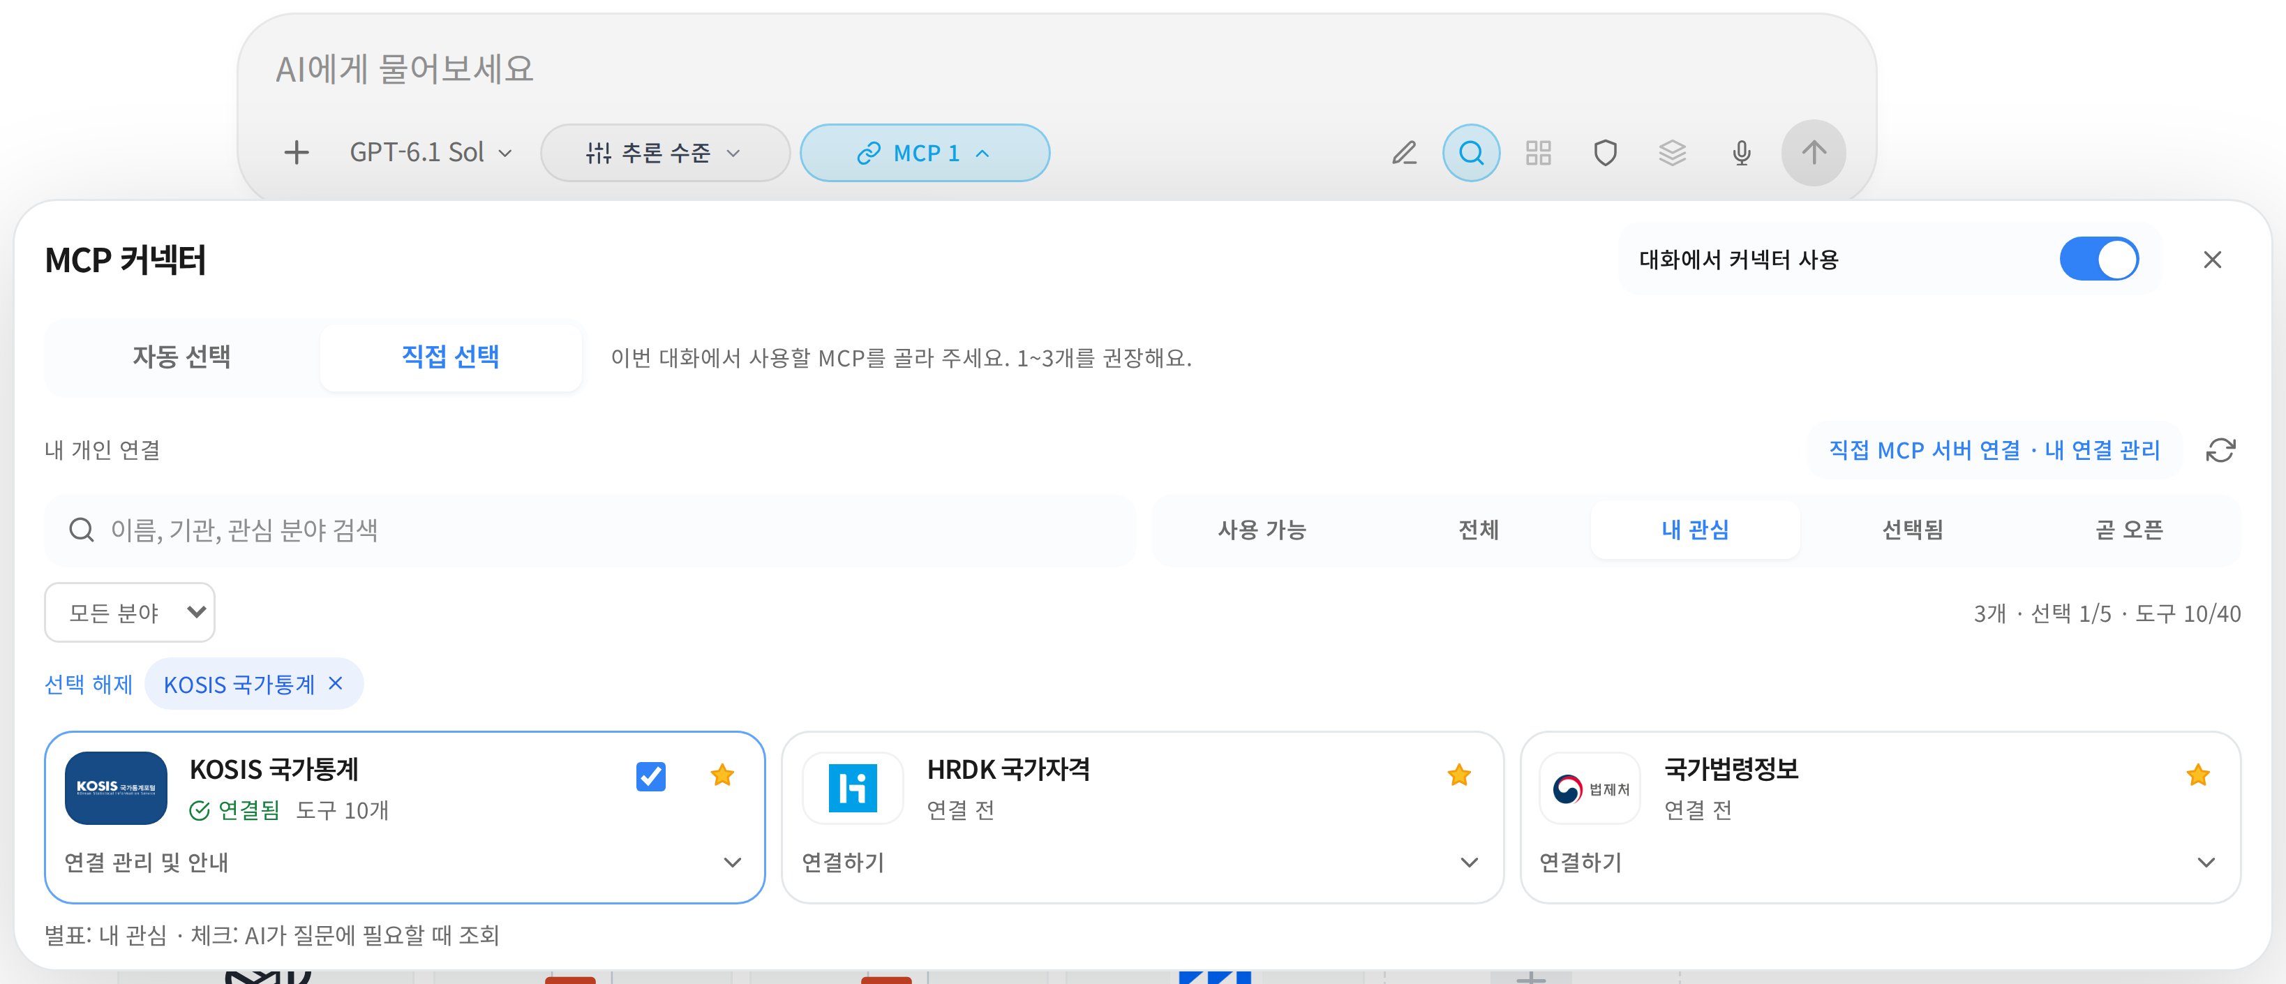Screen dimensions: 2286x984
Task: Select the 전체 filter tab
Action: 1479,530
